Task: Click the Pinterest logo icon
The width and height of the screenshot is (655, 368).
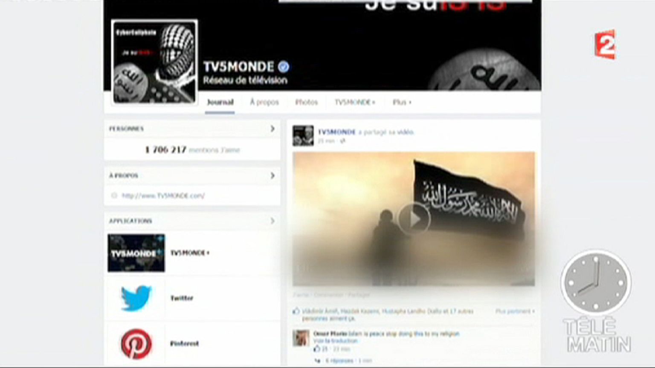Action: coord(136,343)
